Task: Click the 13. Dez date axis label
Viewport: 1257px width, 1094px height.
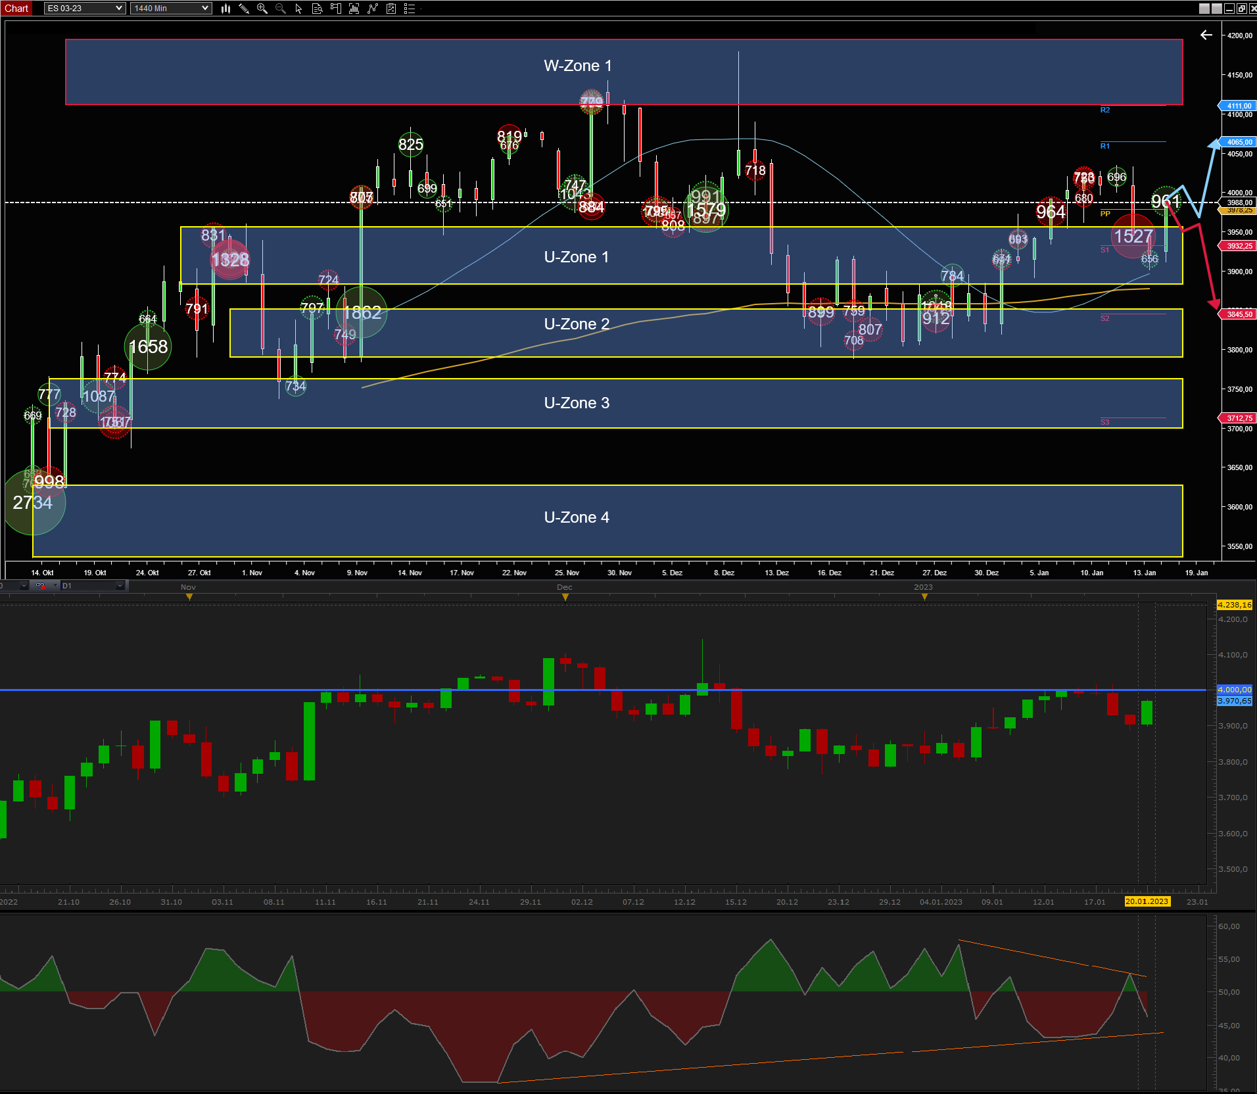Action: click(x=776, y=573)
